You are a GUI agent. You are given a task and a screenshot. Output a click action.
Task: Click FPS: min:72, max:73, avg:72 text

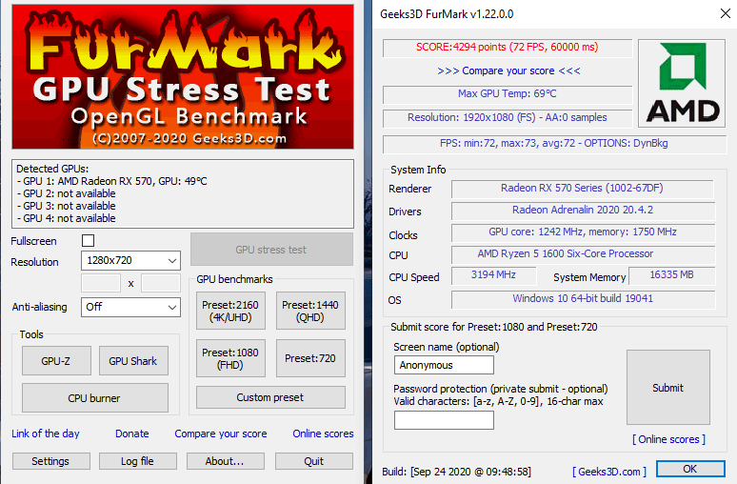pyautogui.click(x=554, y=143)
